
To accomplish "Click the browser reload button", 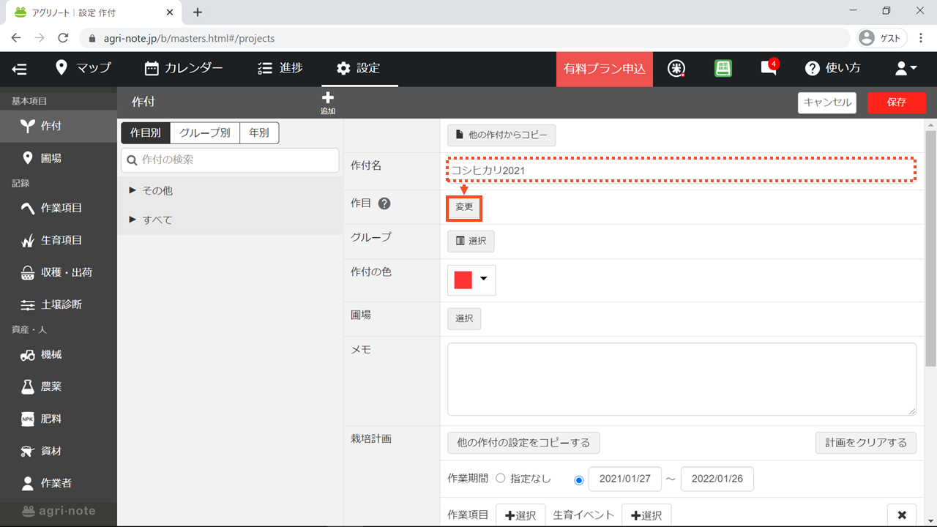I will [x=63, y=38].
